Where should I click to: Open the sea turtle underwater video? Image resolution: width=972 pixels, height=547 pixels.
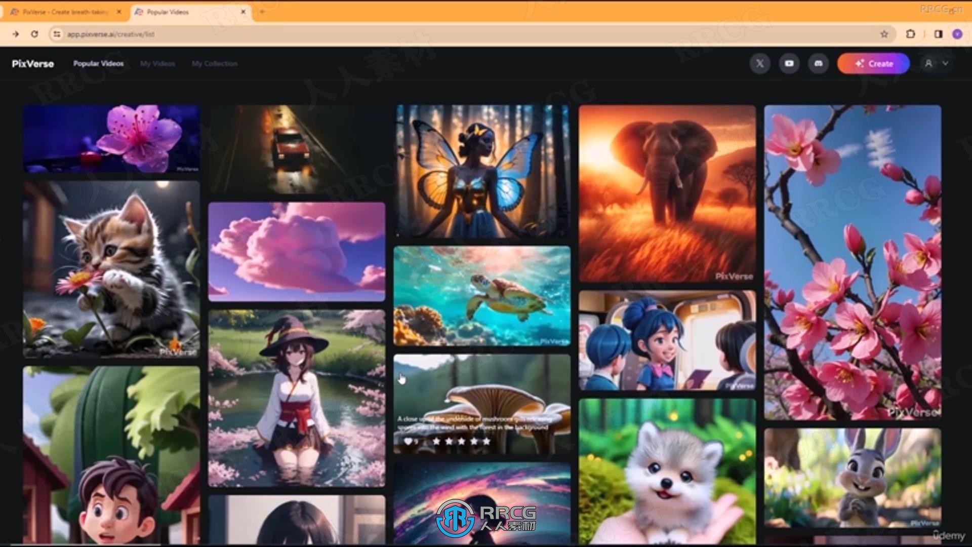coord(482,296)
